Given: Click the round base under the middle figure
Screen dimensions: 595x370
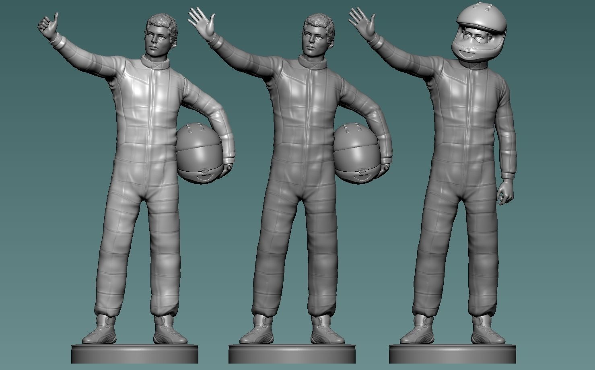Looking at the screenshot, I should (292, 354).
